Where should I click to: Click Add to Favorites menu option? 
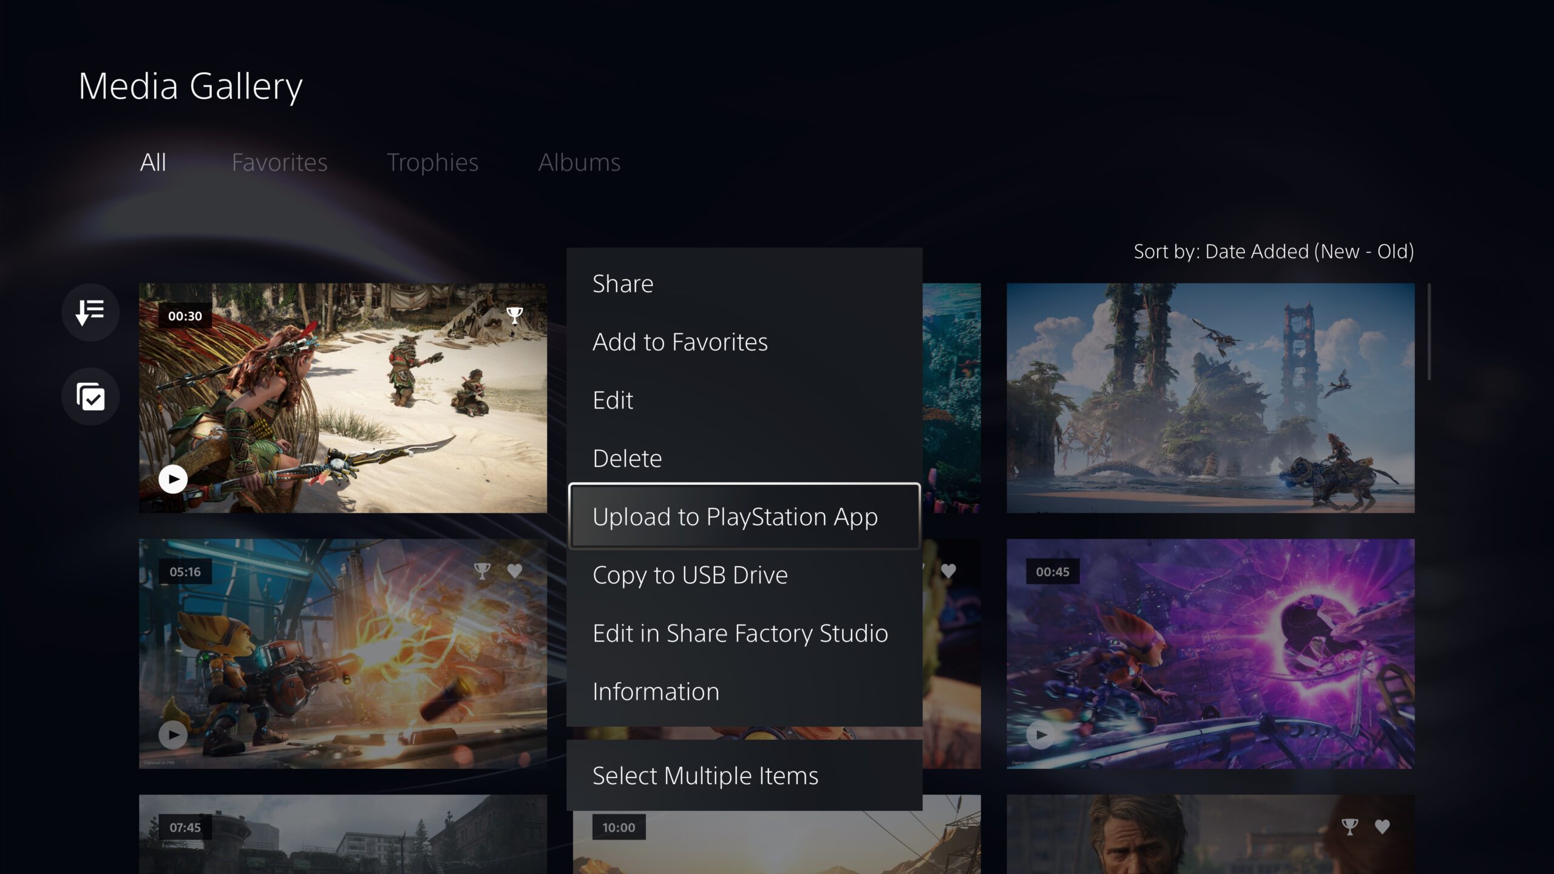point(681,342)
